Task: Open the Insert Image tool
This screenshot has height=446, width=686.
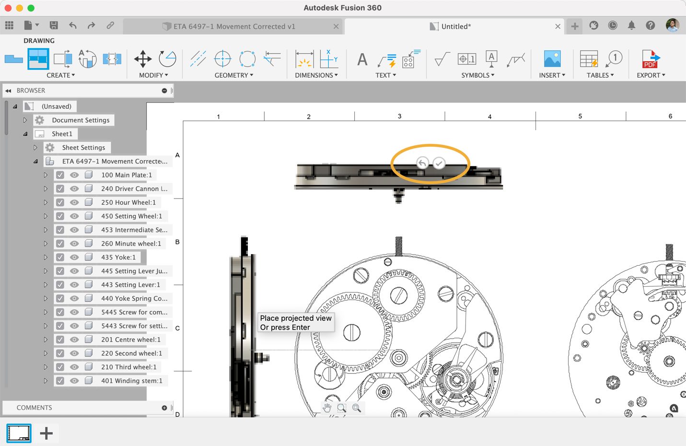Action: point(552,59)
